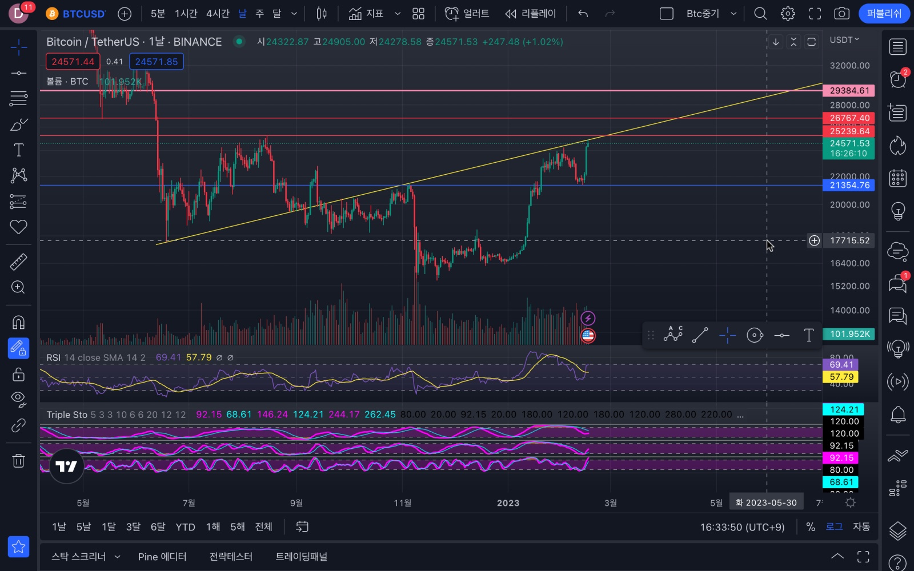Open the forecasting and measurement tools
Viewport: 914px width, 571px height.
pos(18,201)
